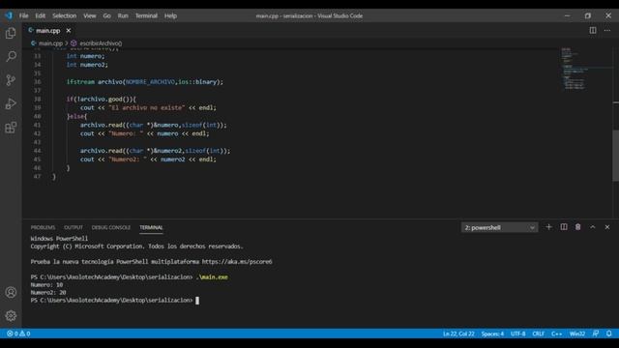Select language mode C++ in status bar

(557, 333)
